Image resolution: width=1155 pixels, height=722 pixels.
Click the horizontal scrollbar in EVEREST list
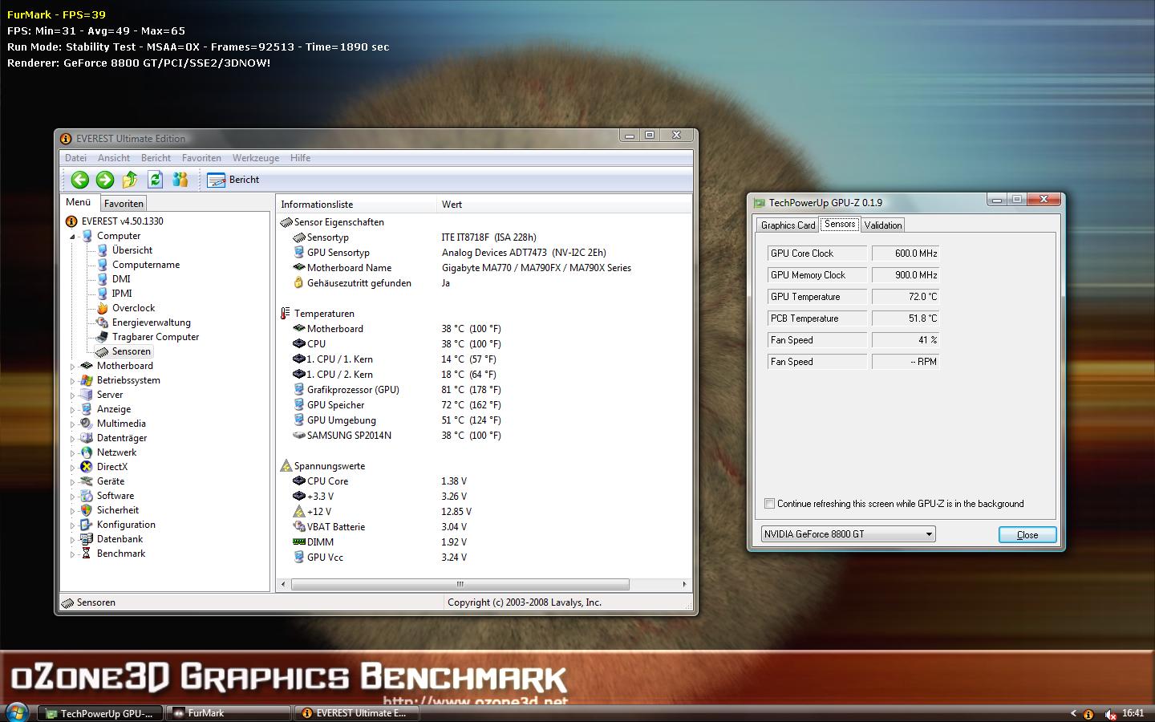(x=460, y=584)
